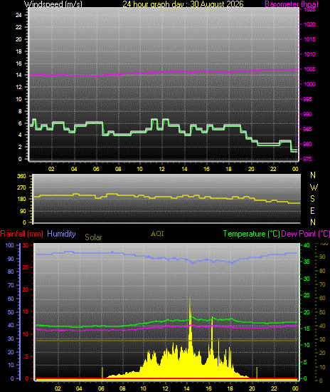Screen dimensions: 330x392
Task: Click the Solar legend label
Action: point(93,237)
